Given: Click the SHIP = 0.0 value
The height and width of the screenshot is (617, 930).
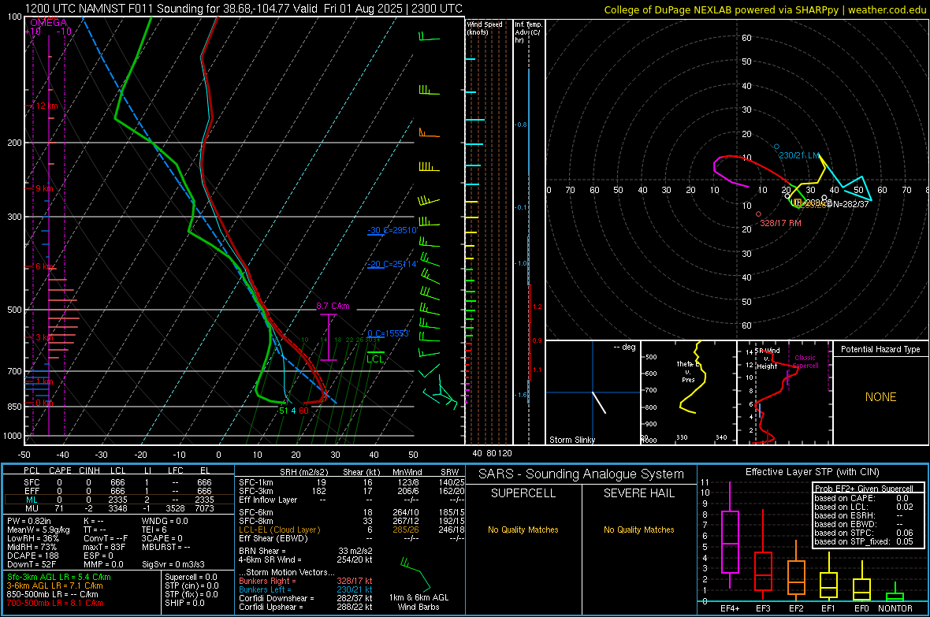Looking at the screenshot, I should (184, 603).
